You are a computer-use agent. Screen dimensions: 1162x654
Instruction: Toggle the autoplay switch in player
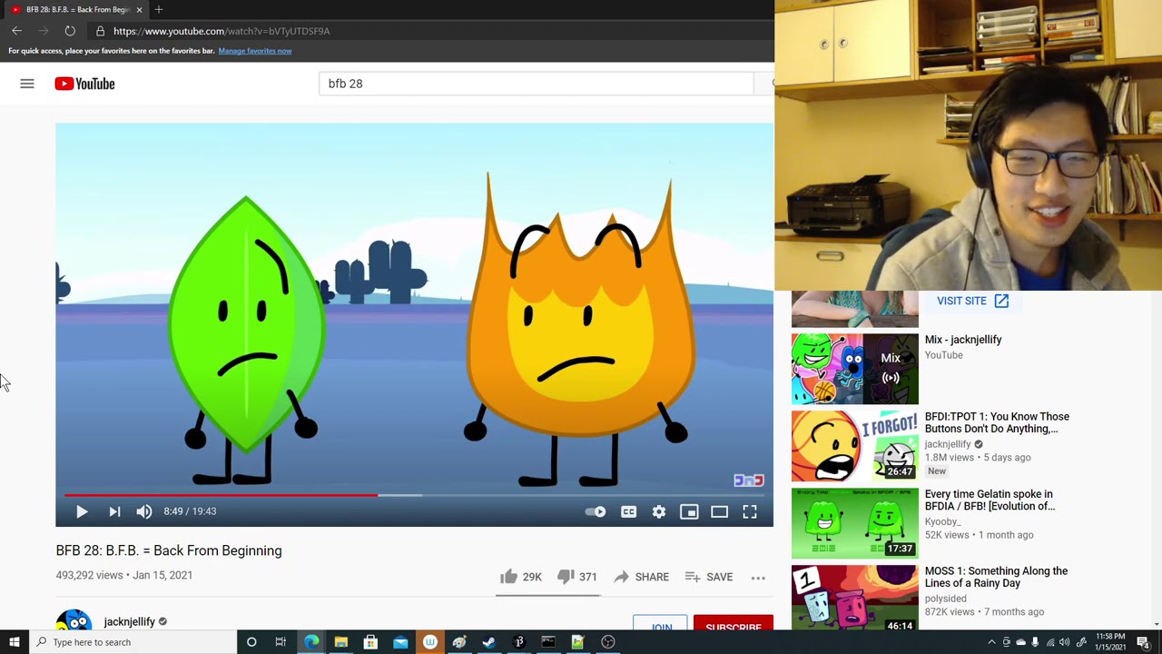596,512
